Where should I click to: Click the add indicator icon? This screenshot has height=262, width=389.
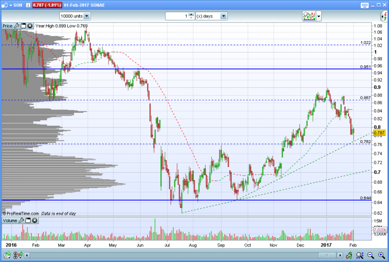pos(309,16)
